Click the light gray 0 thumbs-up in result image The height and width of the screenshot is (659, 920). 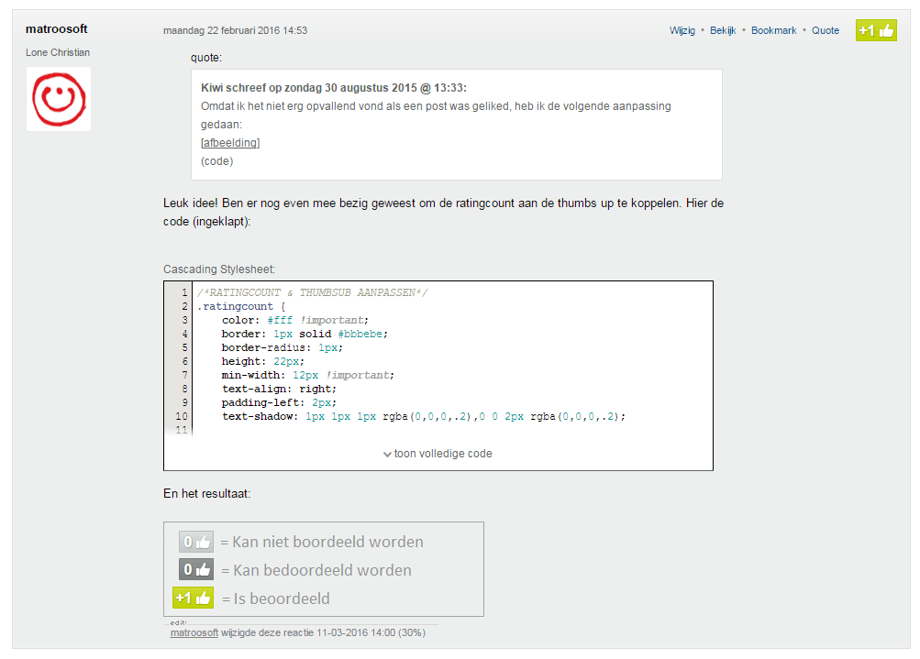point(196,542)
